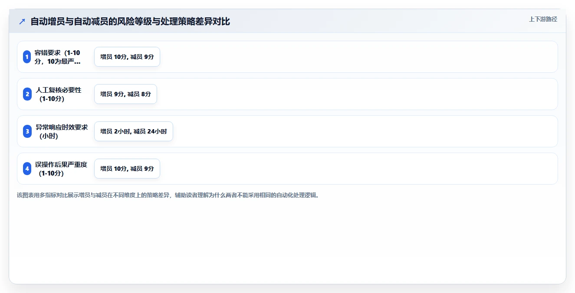Select the 增员 2小时, 减员 24小时 chip
575x293 pixels.
[x=134, y=131]
